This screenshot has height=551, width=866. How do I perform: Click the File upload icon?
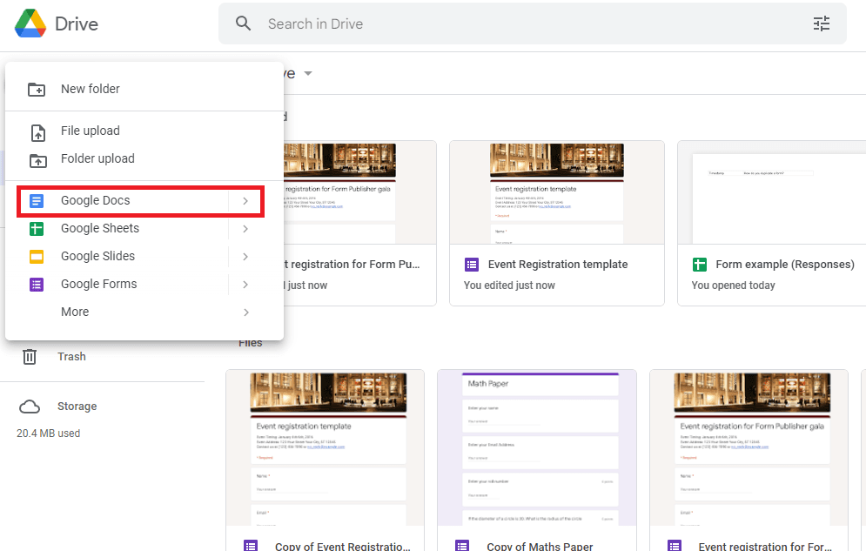pyautogui.click(x=37, y=132)
